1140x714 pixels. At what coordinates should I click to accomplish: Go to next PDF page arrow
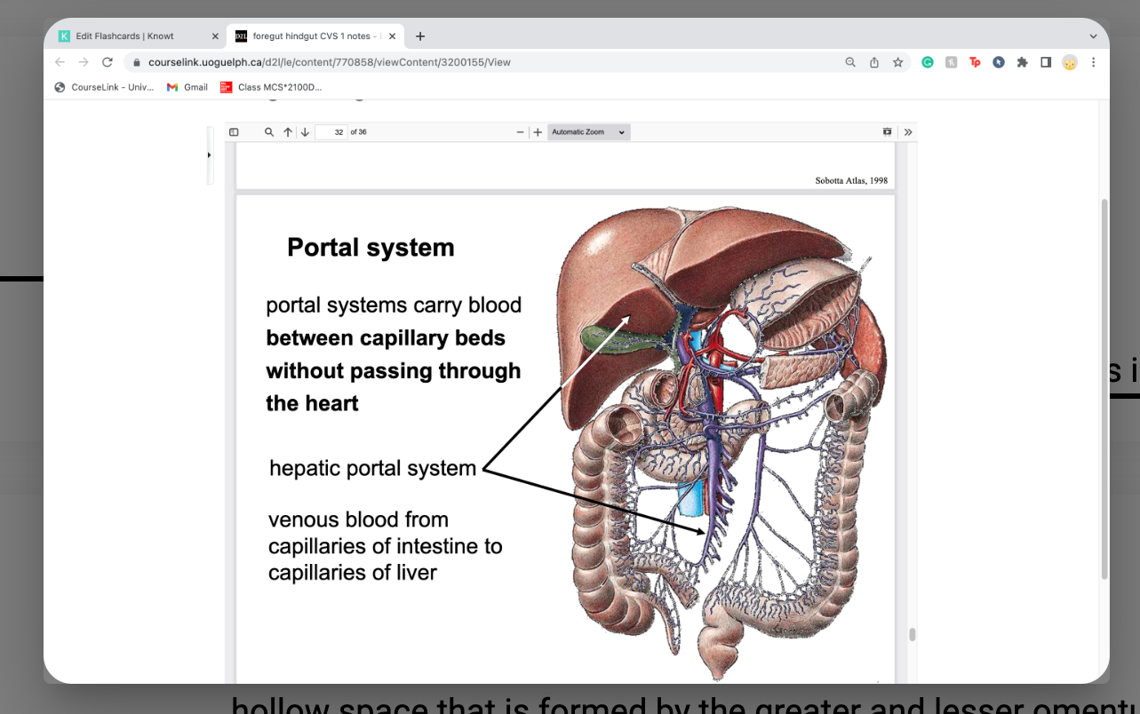coord(305,132)
